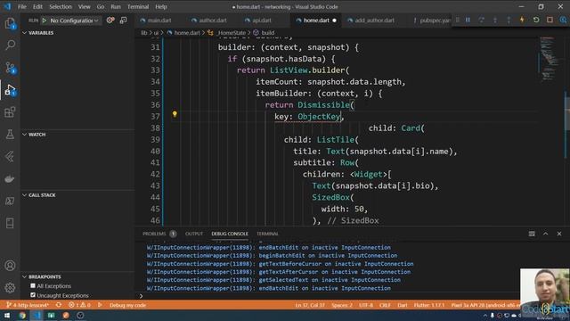Click the git branch name in status bar
This screenshot has width=570, height=321.
pos(28,305)
